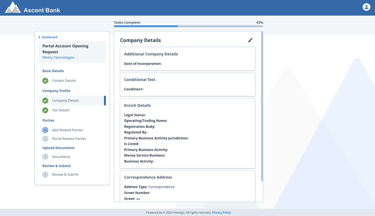The height and width of the screenshot is (216, 375).
Task: Click the back chevron beside Dashboard
Action: (39, 37)
